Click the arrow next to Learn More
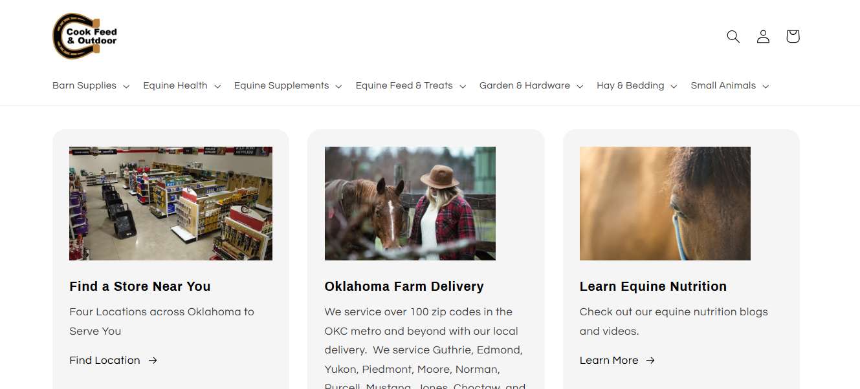The width and height of the screenshot is (860, 389). (x=650, y=361)
